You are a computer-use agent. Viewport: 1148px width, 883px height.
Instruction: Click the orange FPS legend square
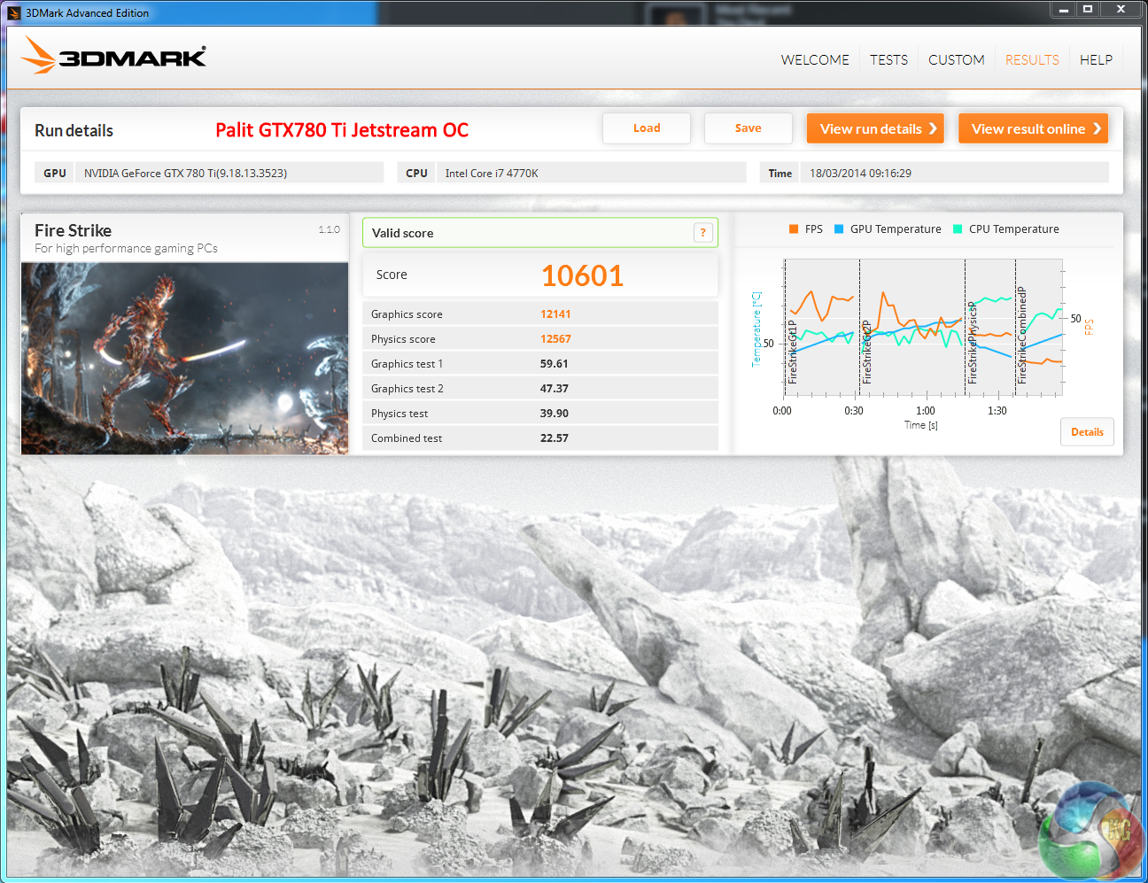[x=794, y=229]
